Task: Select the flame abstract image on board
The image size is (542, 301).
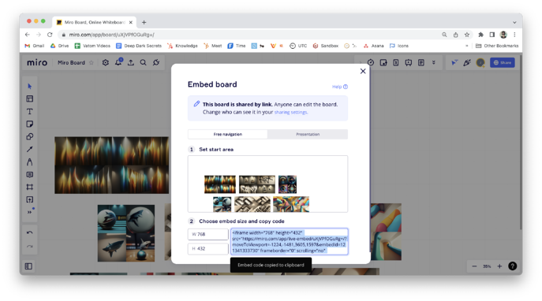Action: [112, 165]
